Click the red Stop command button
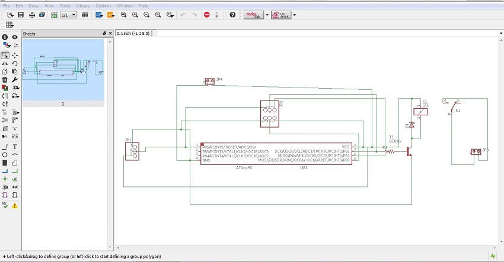 coord(207,15)
